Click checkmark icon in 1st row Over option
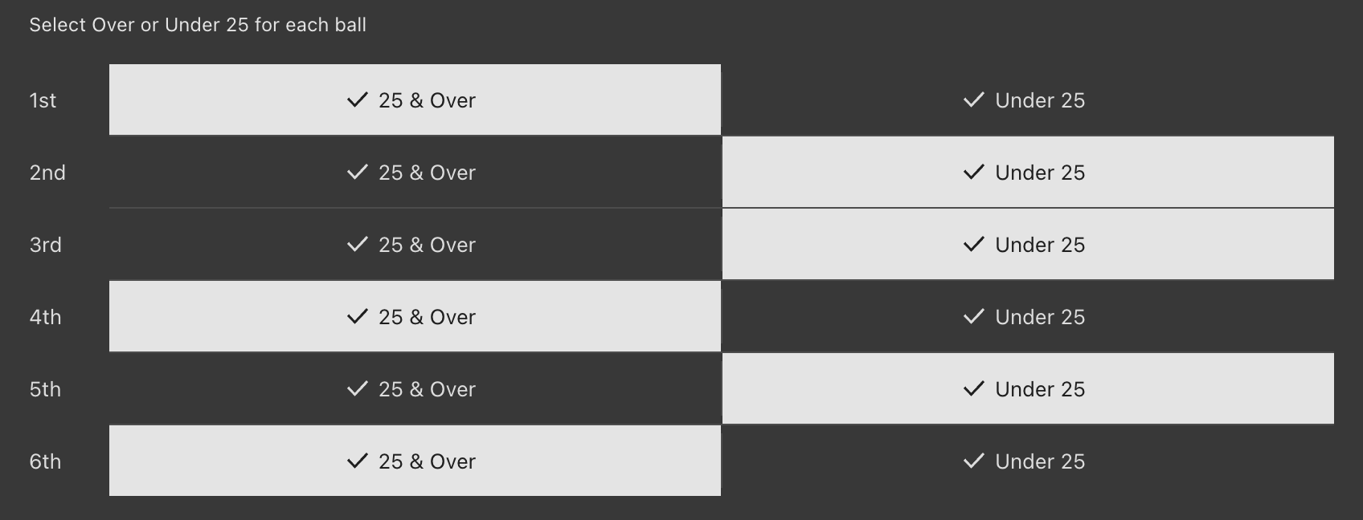Viewport: 1363px width, 520px height. click(357, 100)
